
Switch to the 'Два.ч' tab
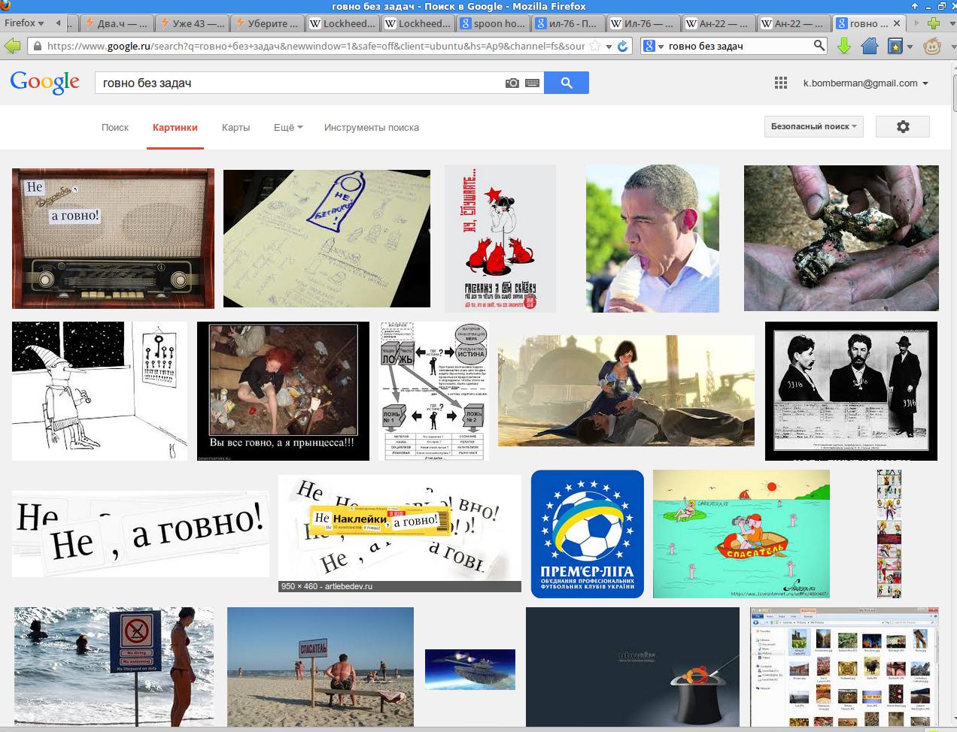click(117, 23)
